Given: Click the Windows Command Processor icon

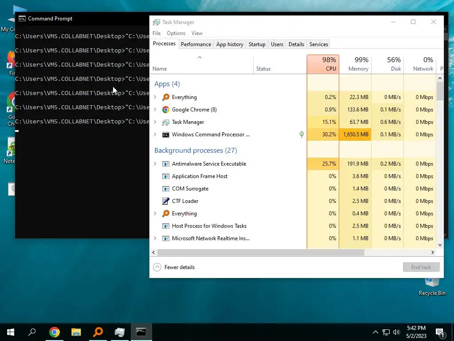Looking at the screenshot, I should (166, 135).
